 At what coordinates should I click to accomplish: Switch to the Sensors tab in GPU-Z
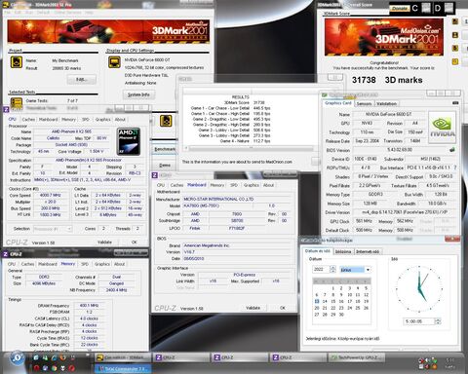(364, 103)
